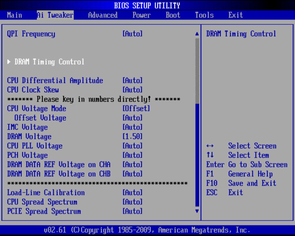Select the QPI Frequency label
The height and width of the screenshot is (236, 295).
31,34
